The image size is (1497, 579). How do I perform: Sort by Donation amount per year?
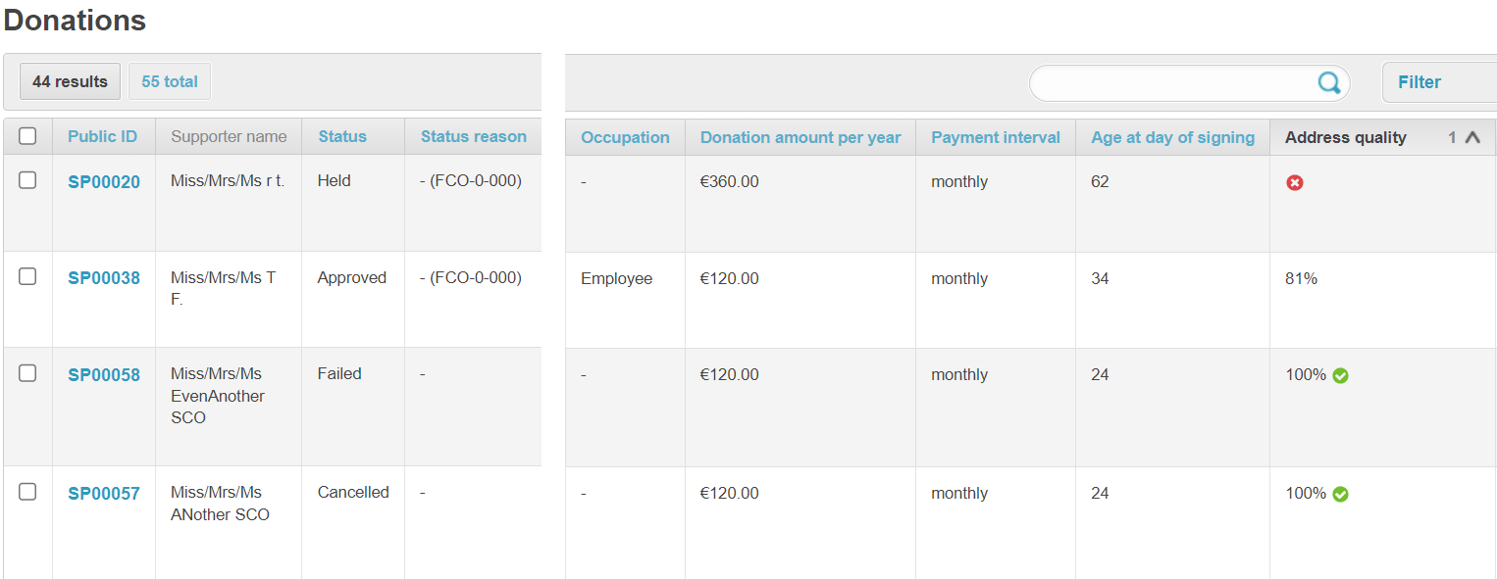pyautogui.click(x=800, y=137)
